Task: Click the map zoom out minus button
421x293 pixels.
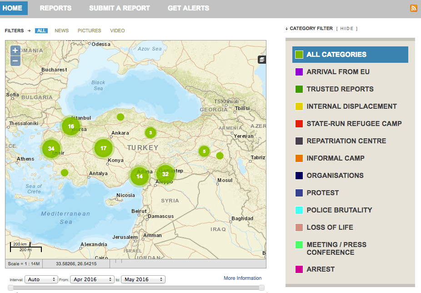Action: tap(15, 61)
